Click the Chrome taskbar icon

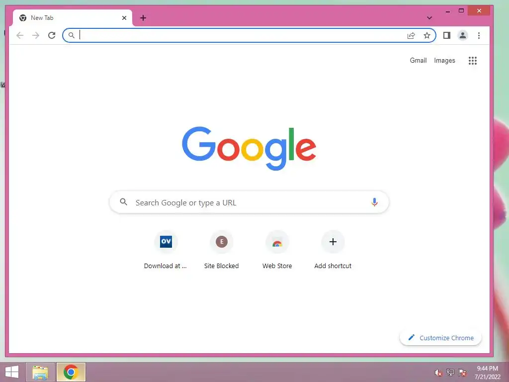point(71,372)
